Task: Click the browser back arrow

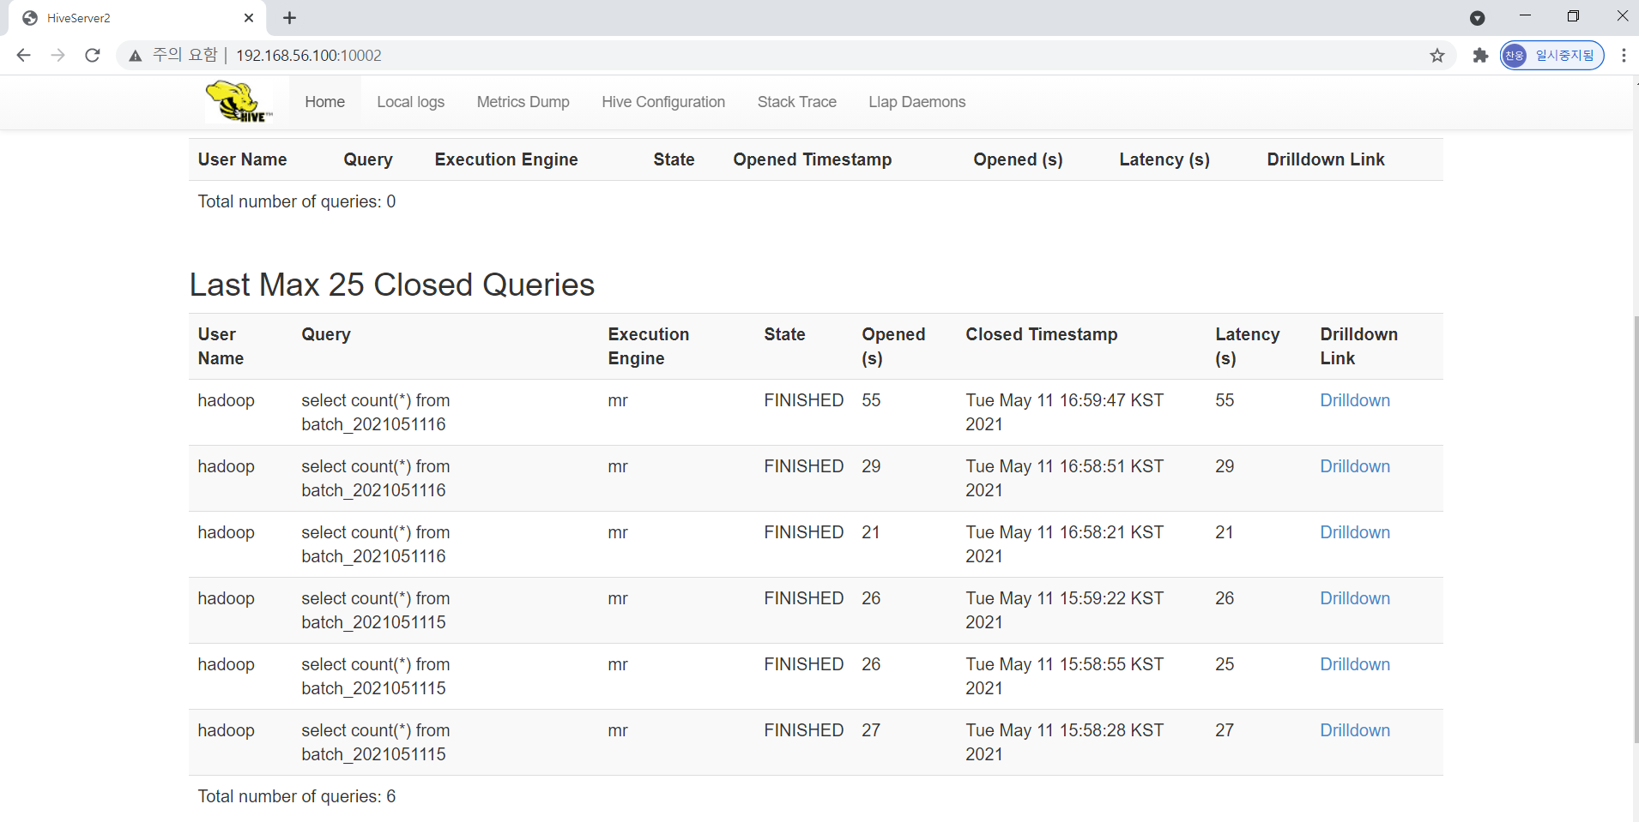Action: coord(23,55)
